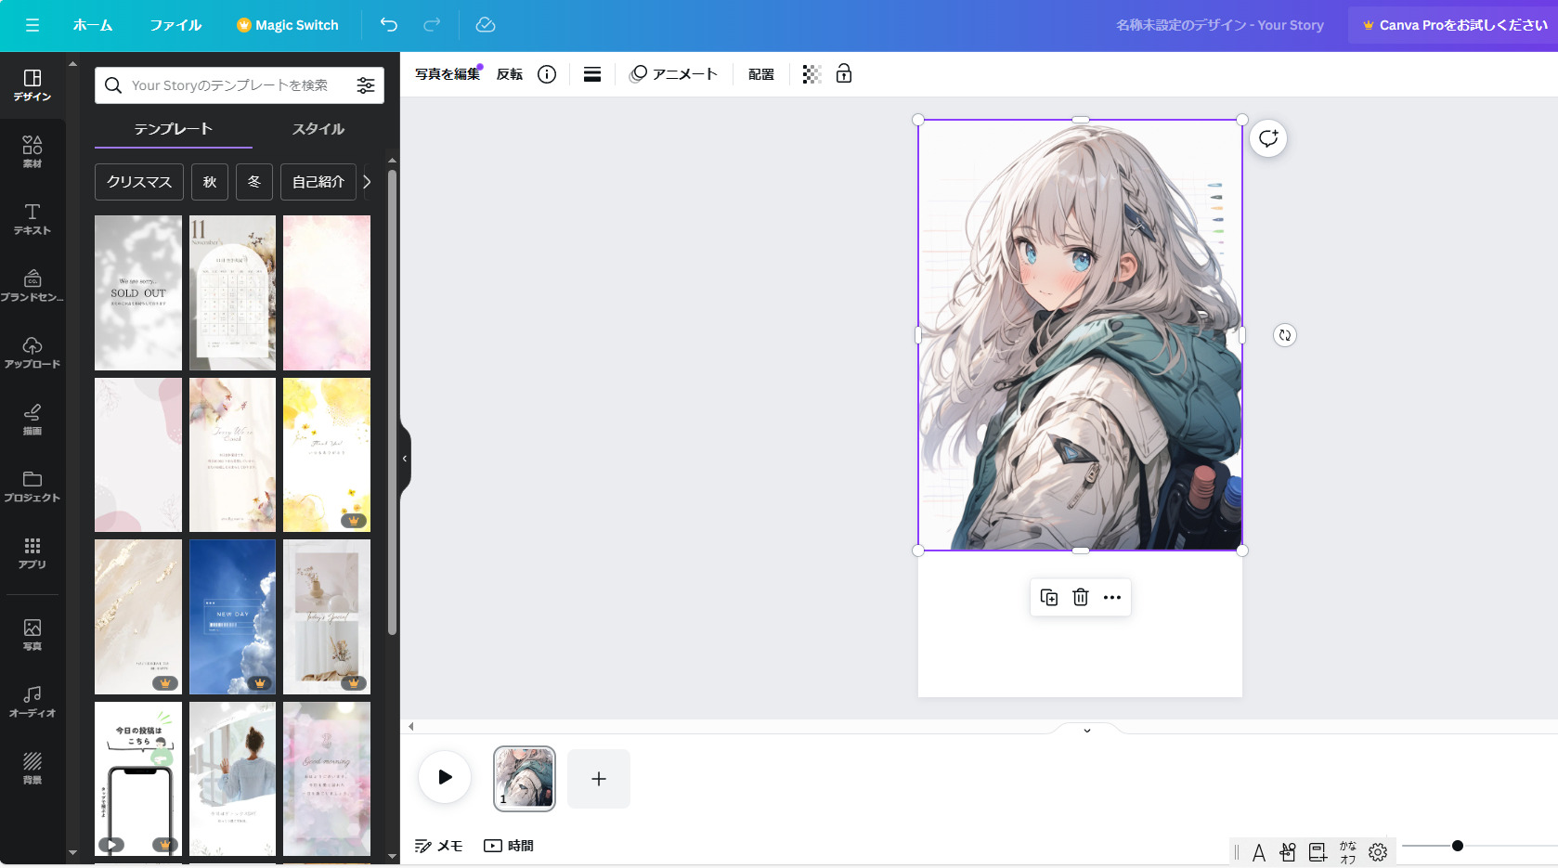Switch to the スタイル tab
The image size is (1558, 868).
click(318, 129)
